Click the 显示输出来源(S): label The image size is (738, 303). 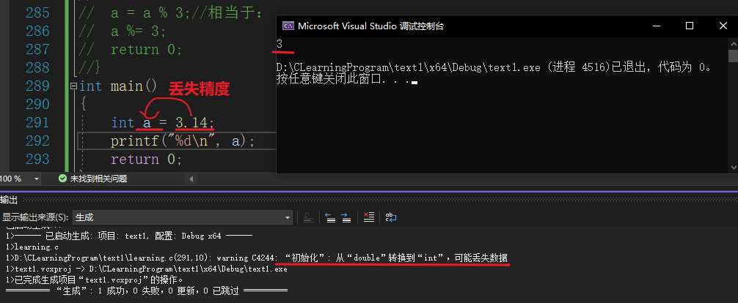(x=35, y=217)
